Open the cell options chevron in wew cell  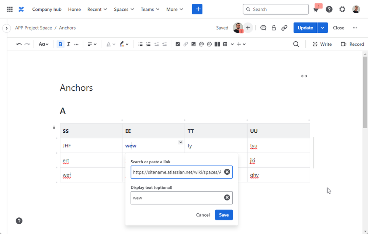point(180,142)
